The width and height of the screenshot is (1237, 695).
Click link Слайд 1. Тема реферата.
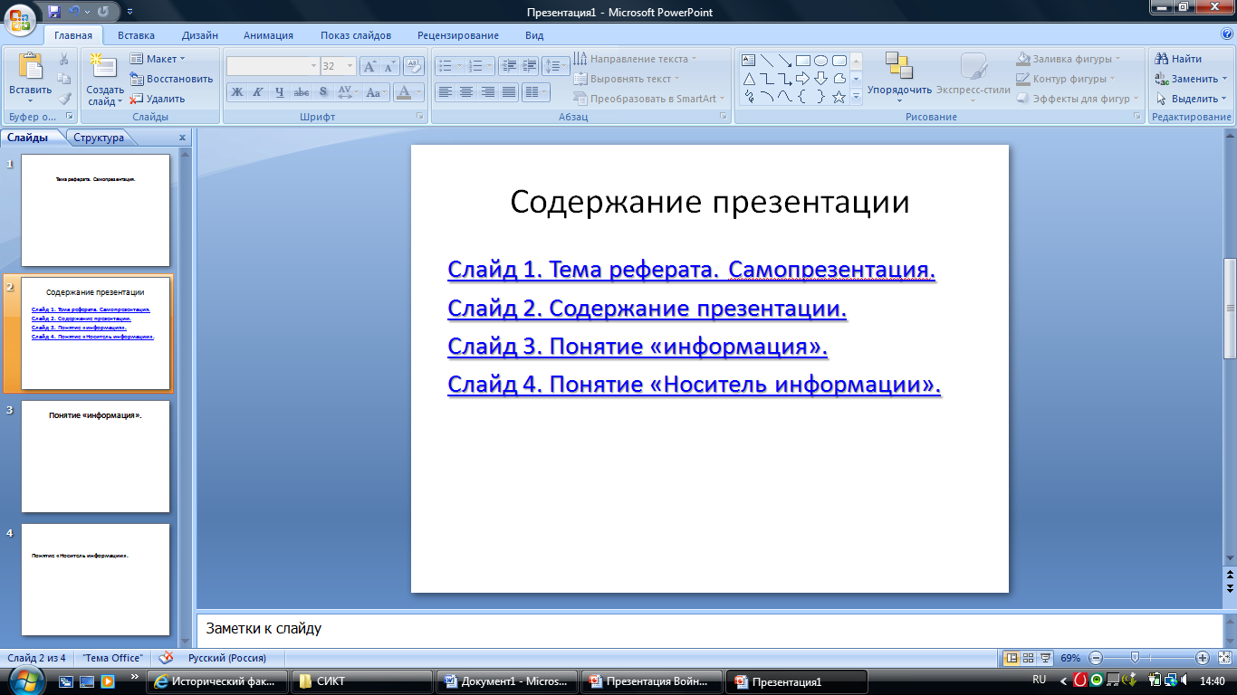691,270
